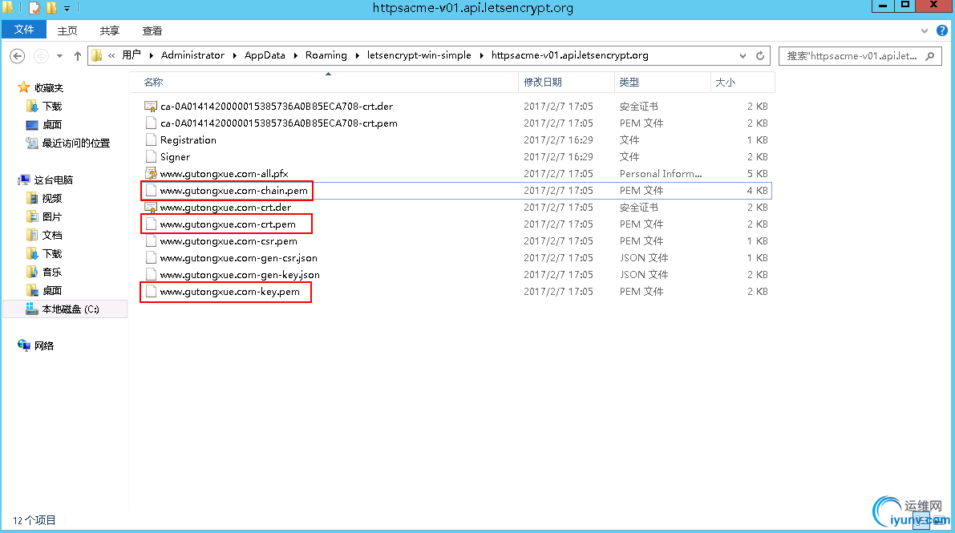The image size is (955, 533).
Task: Select www.gutongxue.com-crt.pem file name
Action: tap(228, 224)
